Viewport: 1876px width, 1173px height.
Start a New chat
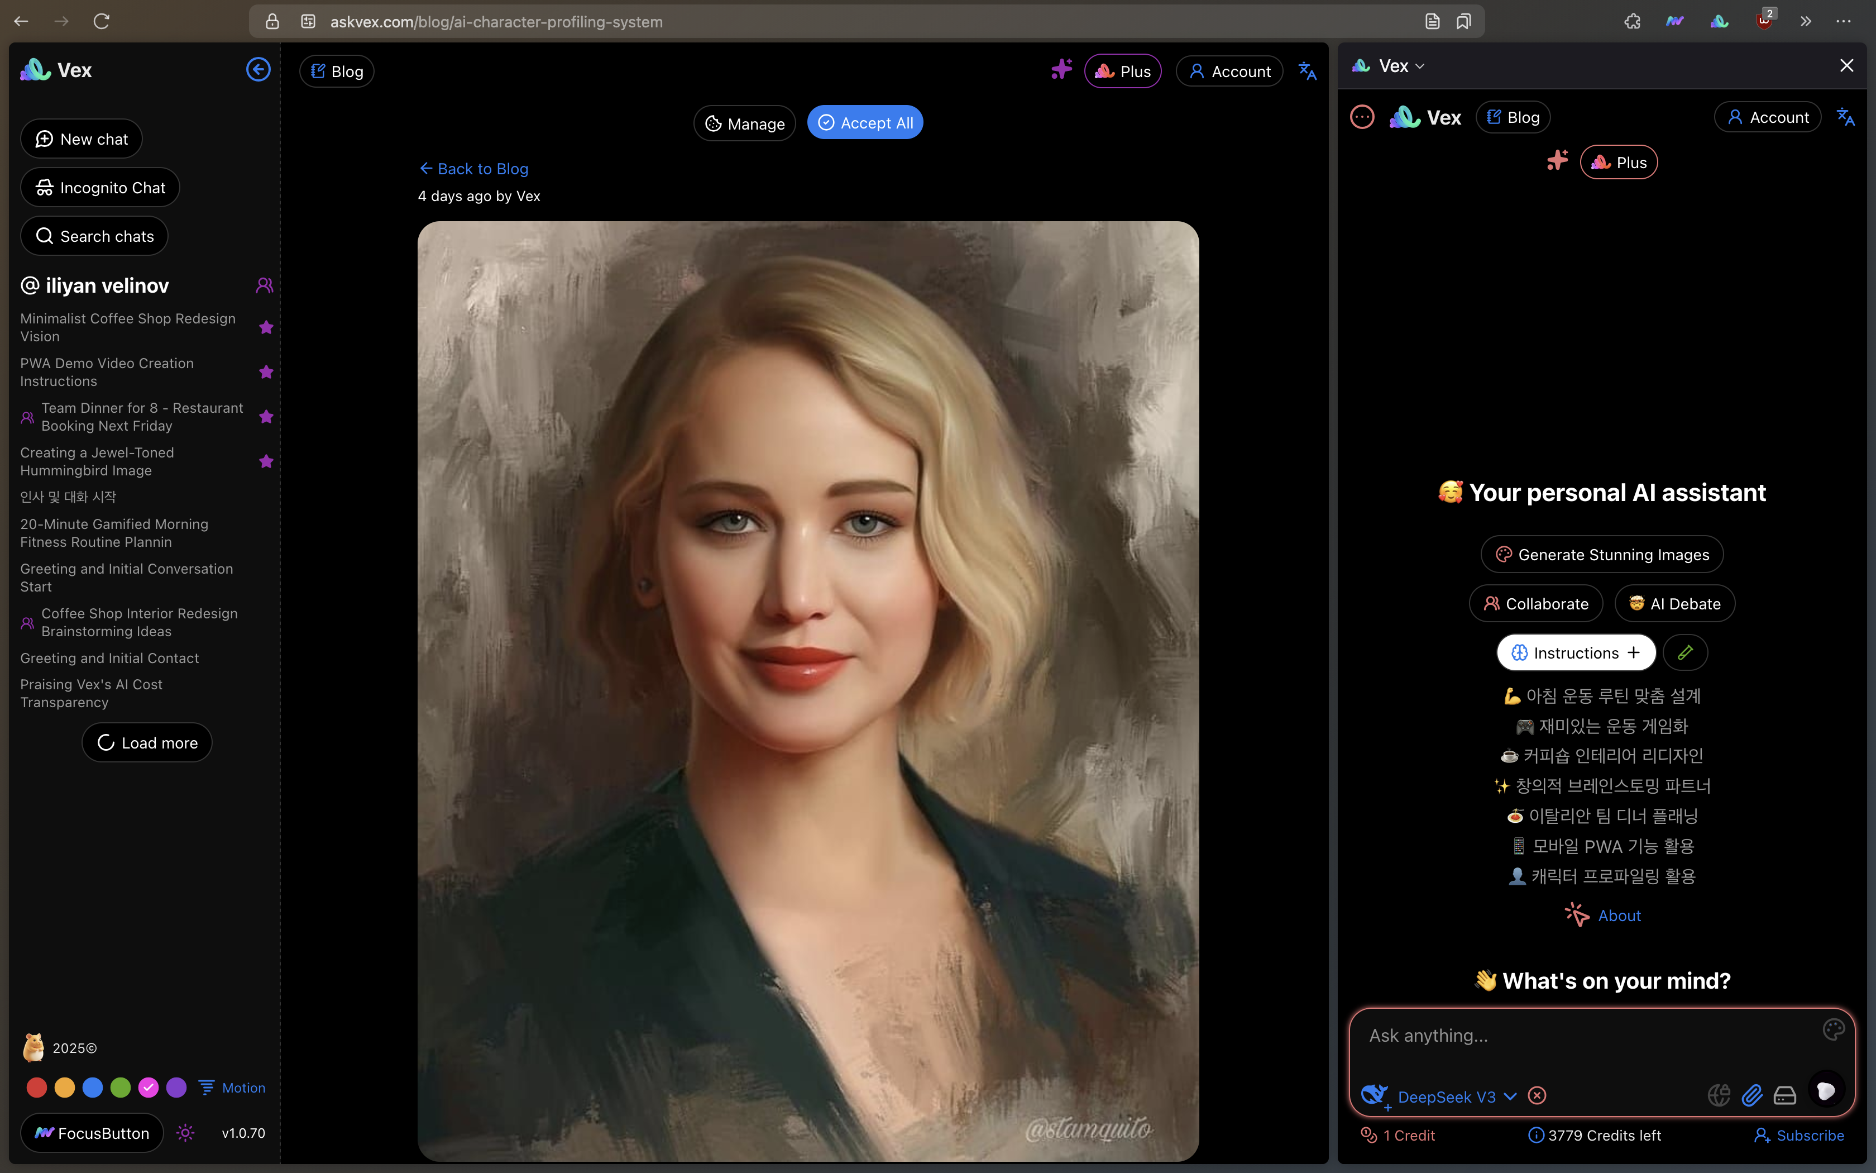point(82,139)
